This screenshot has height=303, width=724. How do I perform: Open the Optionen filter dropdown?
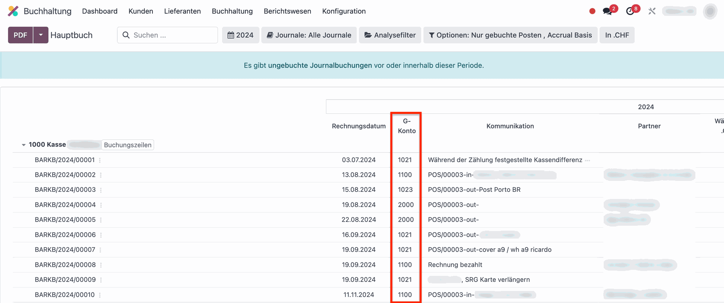coord(510,35)
